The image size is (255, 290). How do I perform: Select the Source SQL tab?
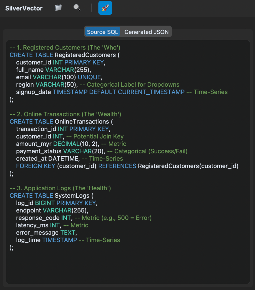point(102,32)
